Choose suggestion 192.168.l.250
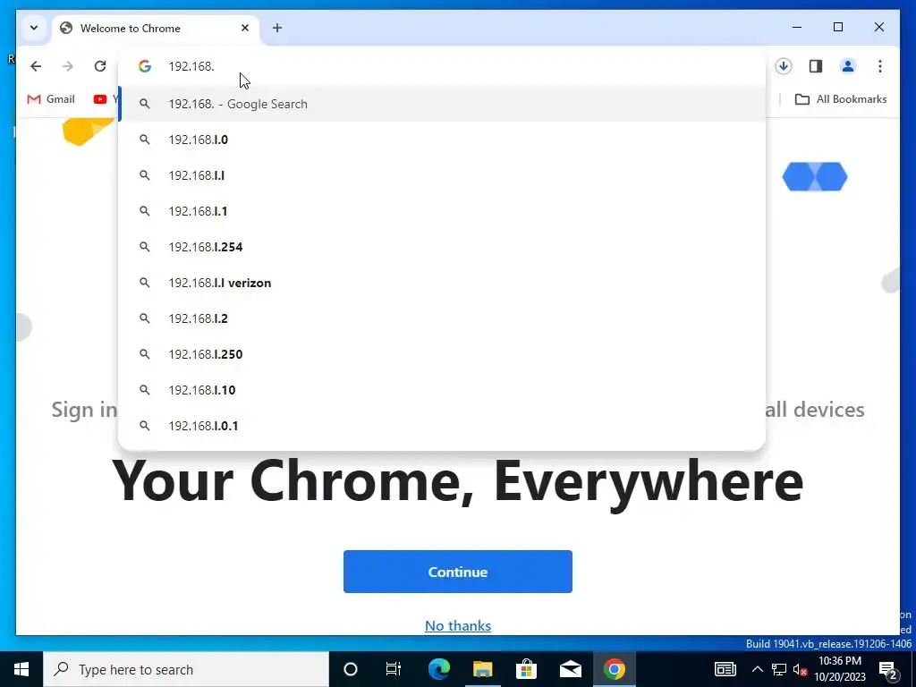 441,354
